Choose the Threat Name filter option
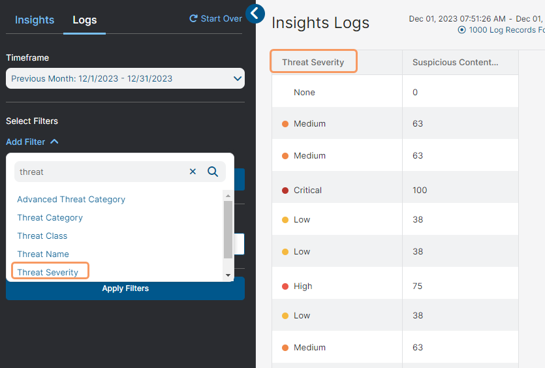 (43, 254)
